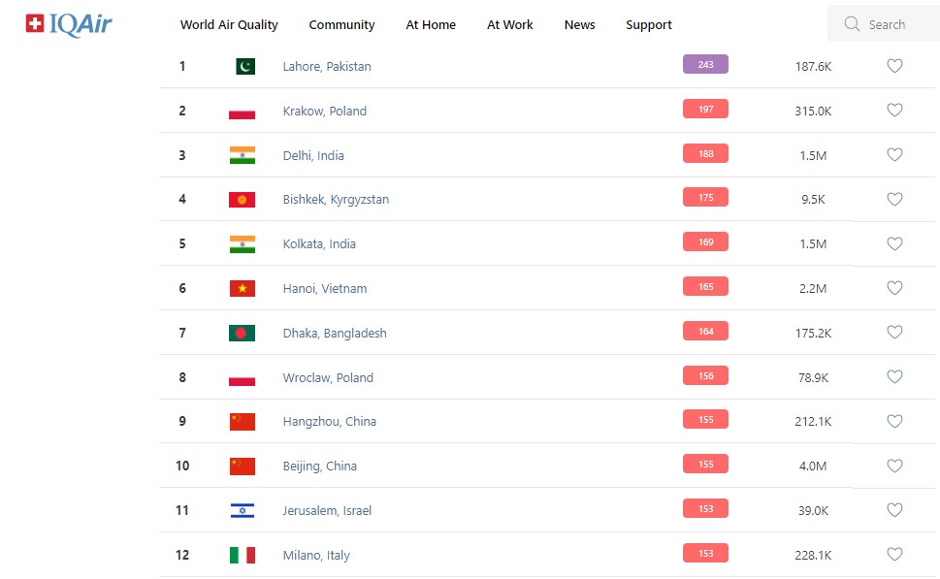The image size is (940, 579).
Task: Favorite Lahore, Pakistan with heart icon
Action: (894, 66)
